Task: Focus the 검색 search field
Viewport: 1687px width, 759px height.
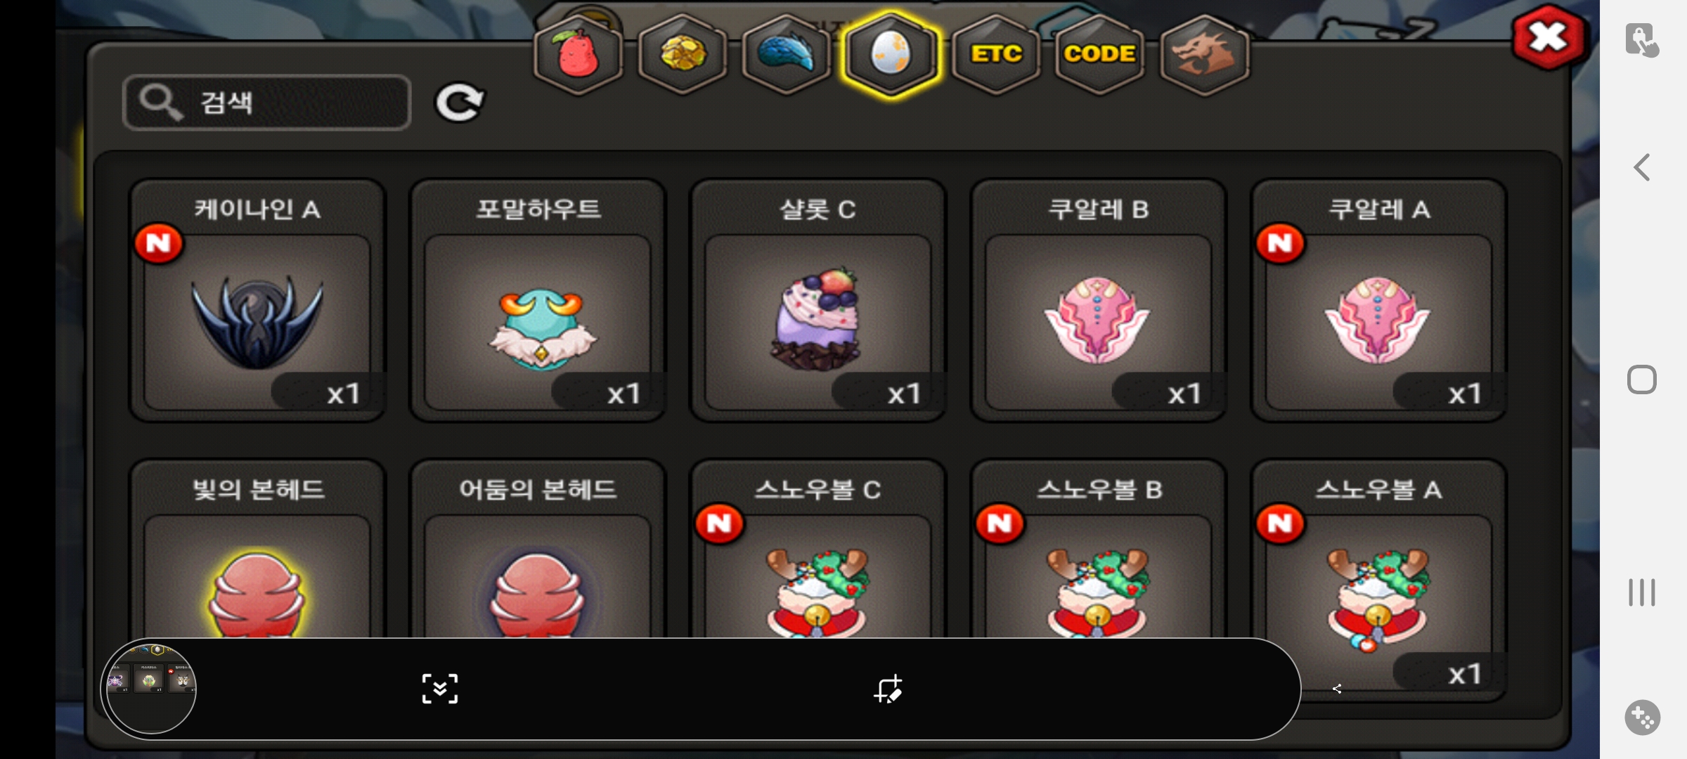Action: click(267, 103)
